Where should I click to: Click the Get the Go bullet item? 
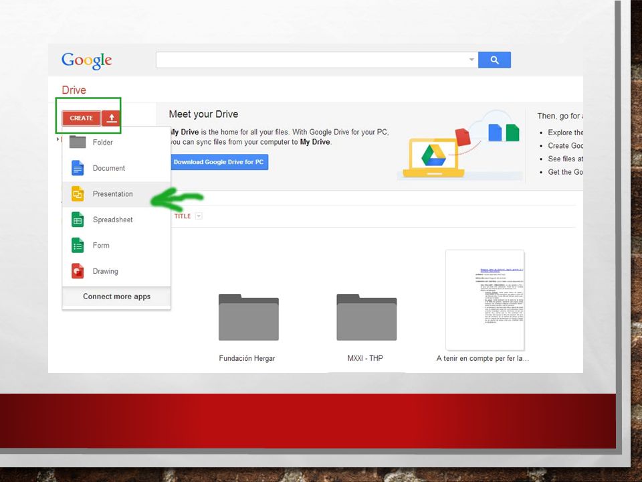[x=566, y=172]
